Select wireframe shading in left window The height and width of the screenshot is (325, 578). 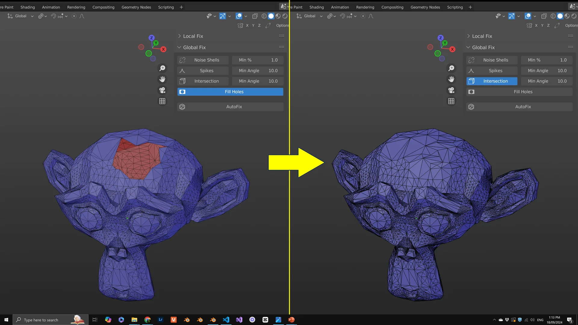coord(264,16)
